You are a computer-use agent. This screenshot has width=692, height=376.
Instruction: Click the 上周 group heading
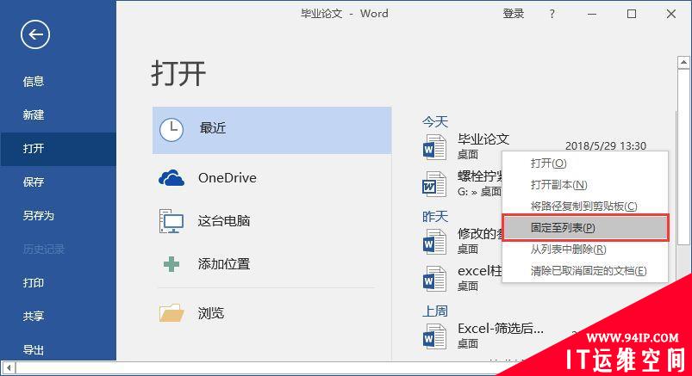435,311
